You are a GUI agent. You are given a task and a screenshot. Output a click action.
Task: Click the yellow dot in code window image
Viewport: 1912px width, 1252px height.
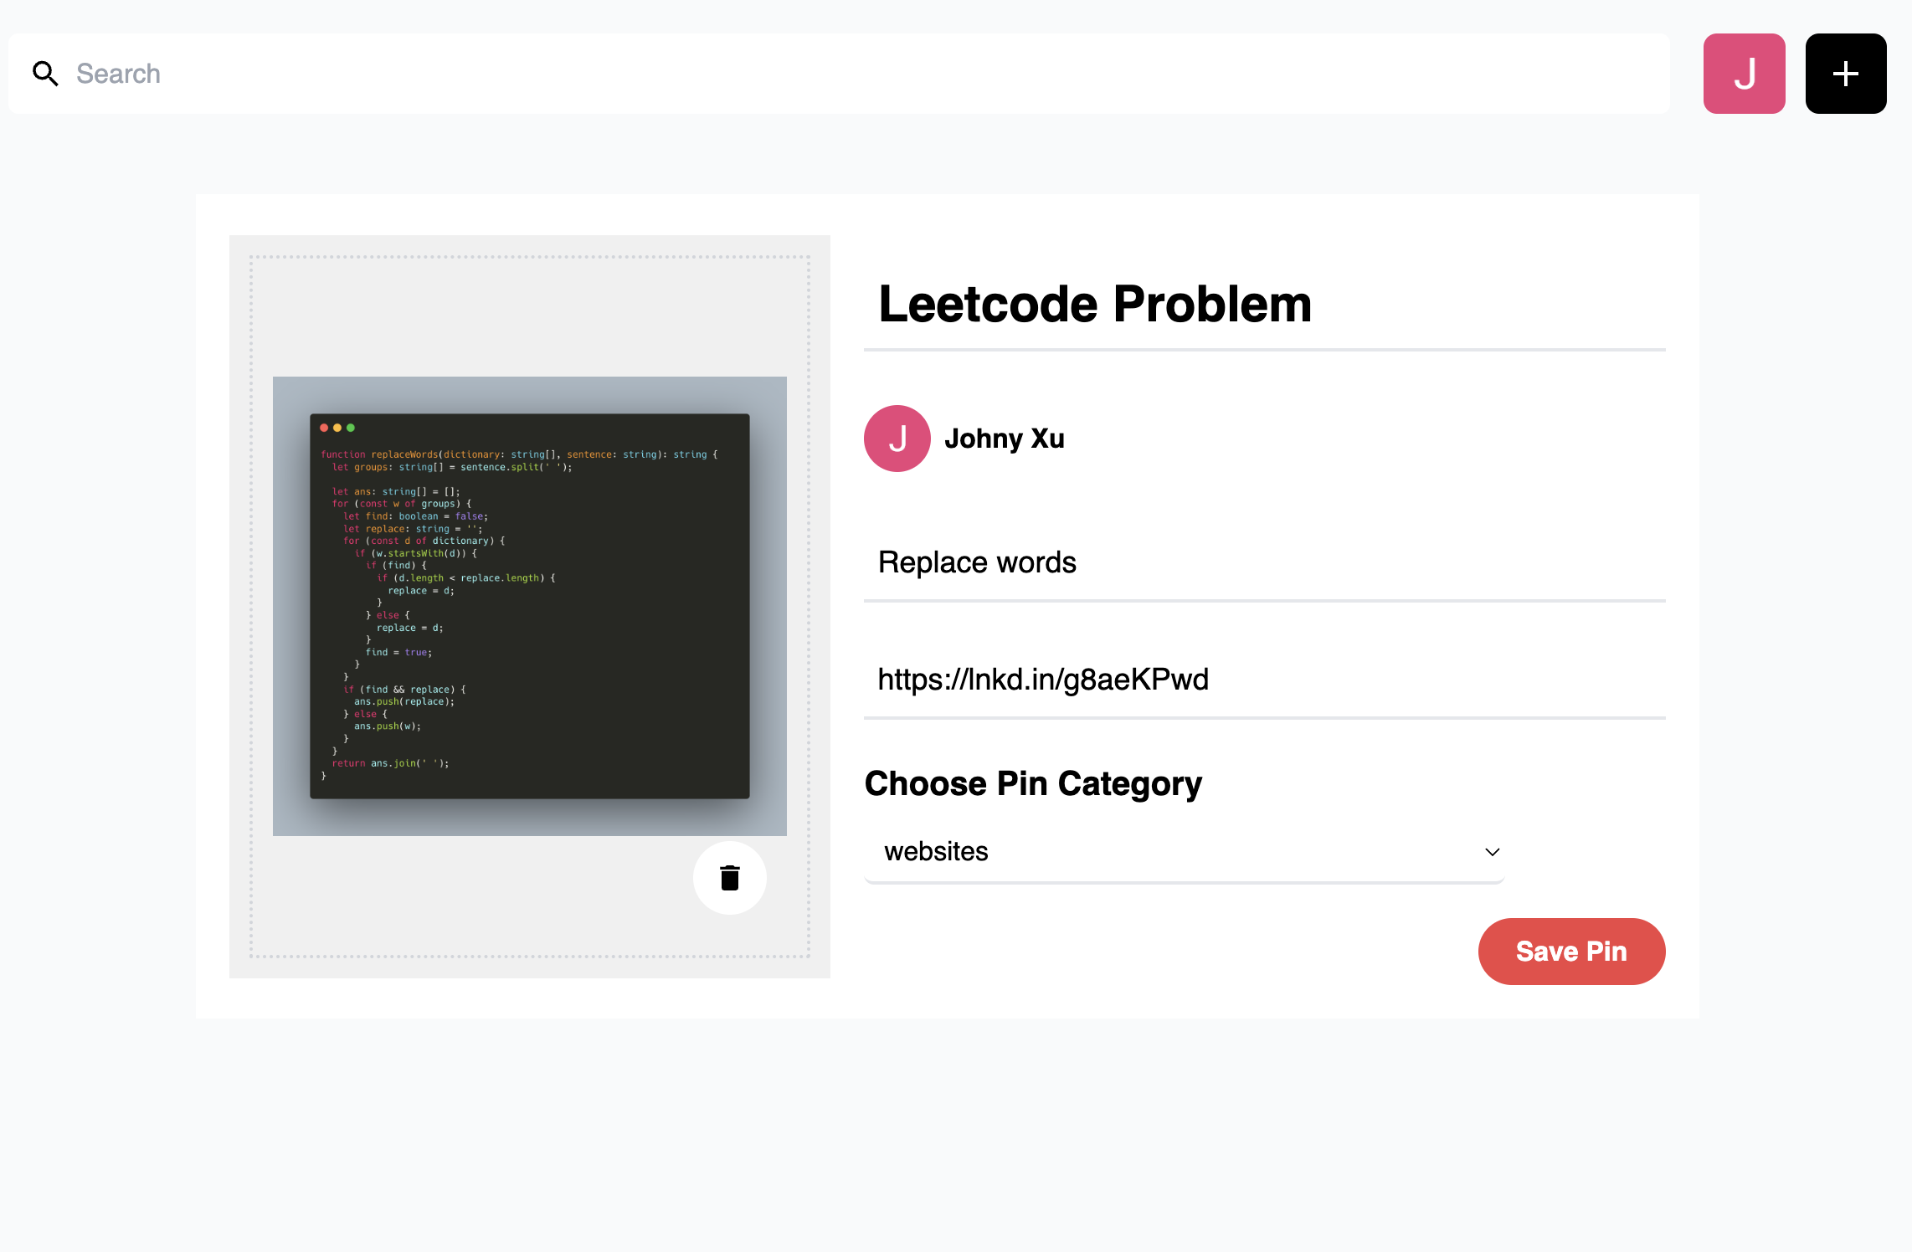click(x=337, y=428)
